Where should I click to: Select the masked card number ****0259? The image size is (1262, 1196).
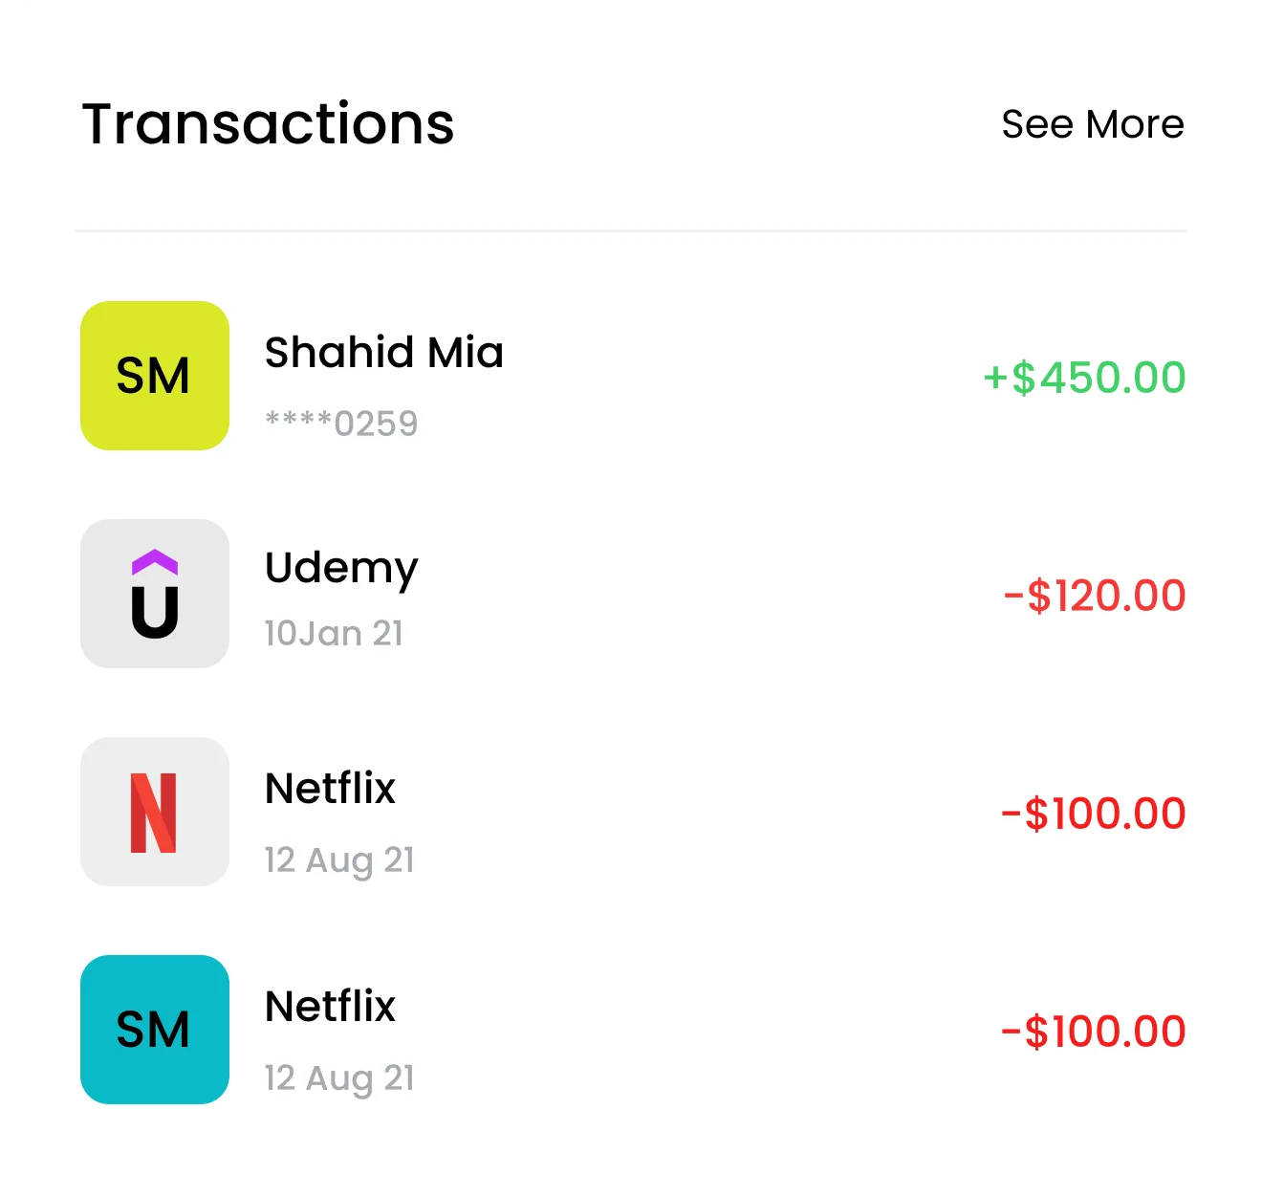point(340,423)
